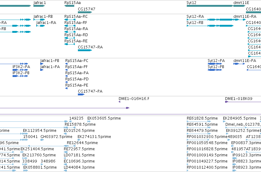Select protein Syt12-PB
The height and width of the screenshot is (172, 261).
tap(216, 67)
